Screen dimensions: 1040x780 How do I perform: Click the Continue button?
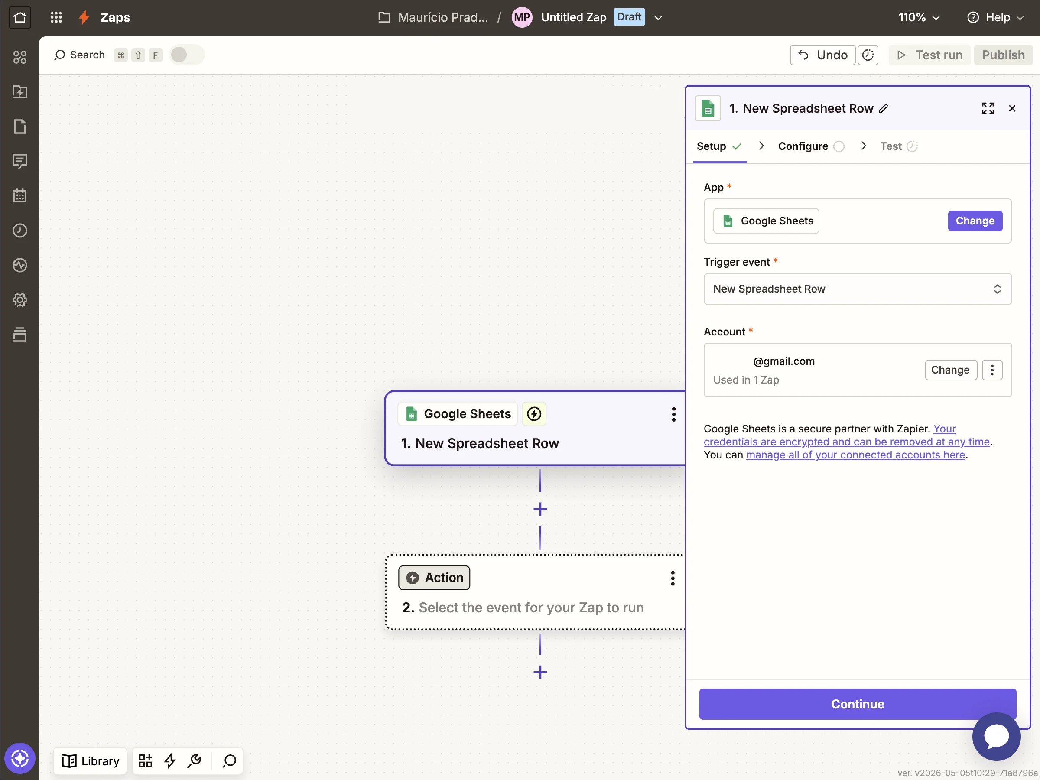[x=857, y=704]
